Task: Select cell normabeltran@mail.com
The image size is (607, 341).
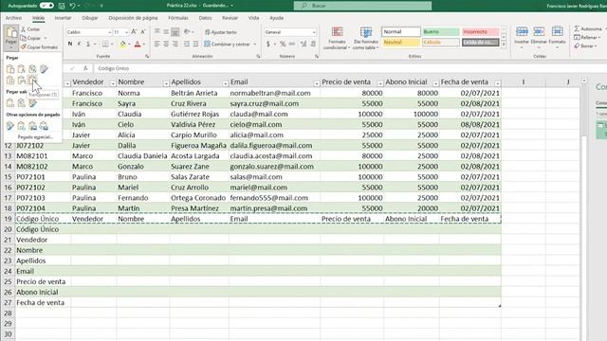Action: click(x=274, y=93)
